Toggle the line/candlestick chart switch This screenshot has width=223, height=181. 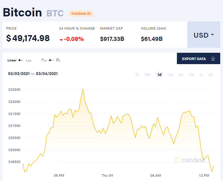(51, 60)
